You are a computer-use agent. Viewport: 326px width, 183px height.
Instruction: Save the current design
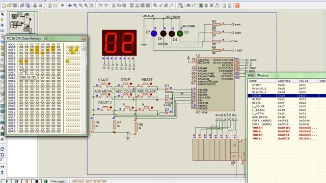pyautogui.click(x=15, y=6)
